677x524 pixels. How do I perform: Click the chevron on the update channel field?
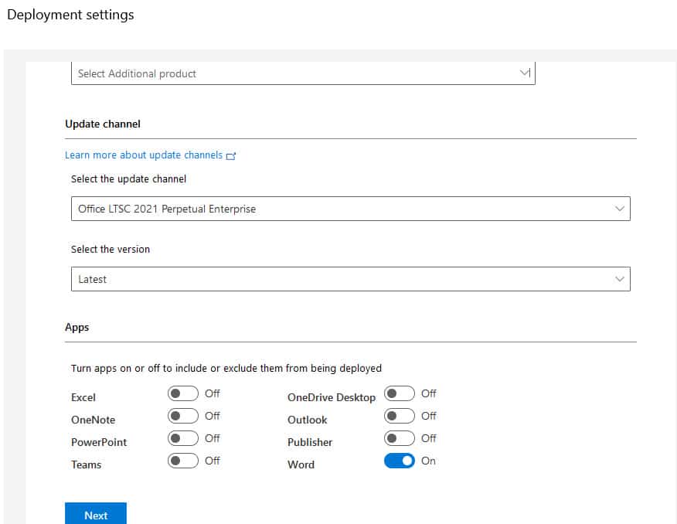[x=619, y=209]
